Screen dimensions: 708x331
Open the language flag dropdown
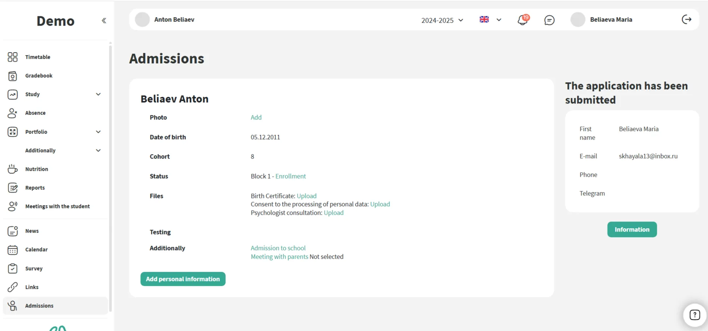coord(490,20)
